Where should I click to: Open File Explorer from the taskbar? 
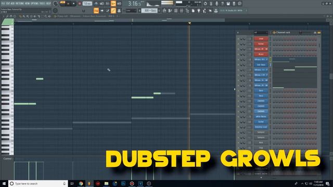(106, 183)
